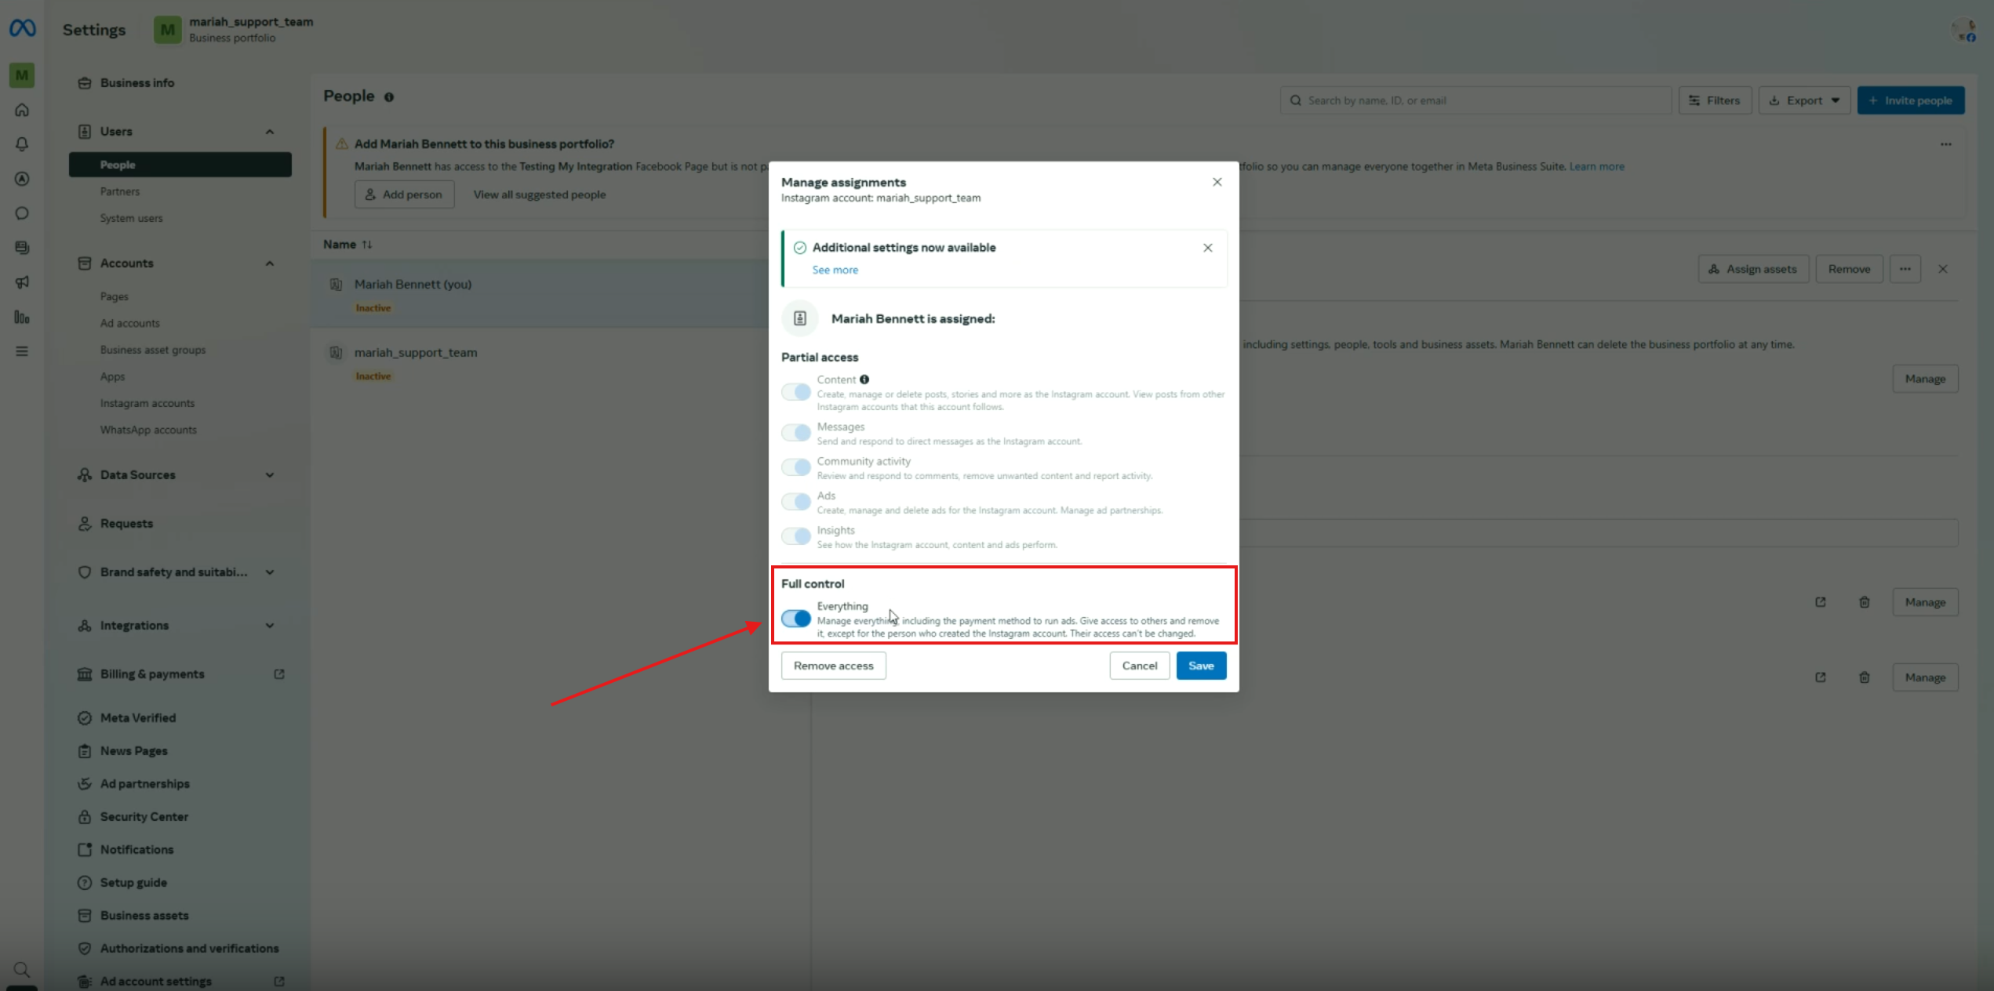Toggle Community activity access switch
Viewport: 1994px width, 991px height.
click(x=795, y=467)
